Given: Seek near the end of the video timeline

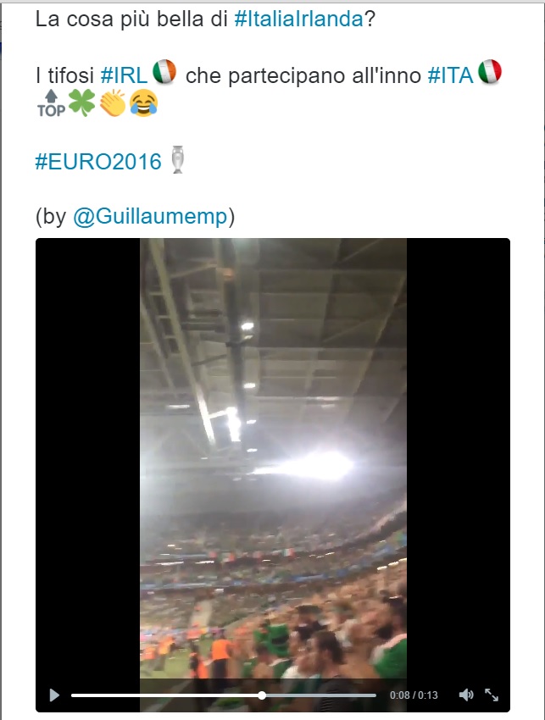Looking at the screenshot, I should click(370, 695).
